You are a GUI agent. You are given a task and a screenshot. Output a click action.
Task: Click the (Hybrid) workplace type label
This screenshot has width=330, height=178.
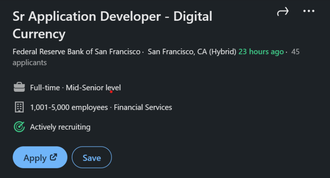(x=222, y=52)
